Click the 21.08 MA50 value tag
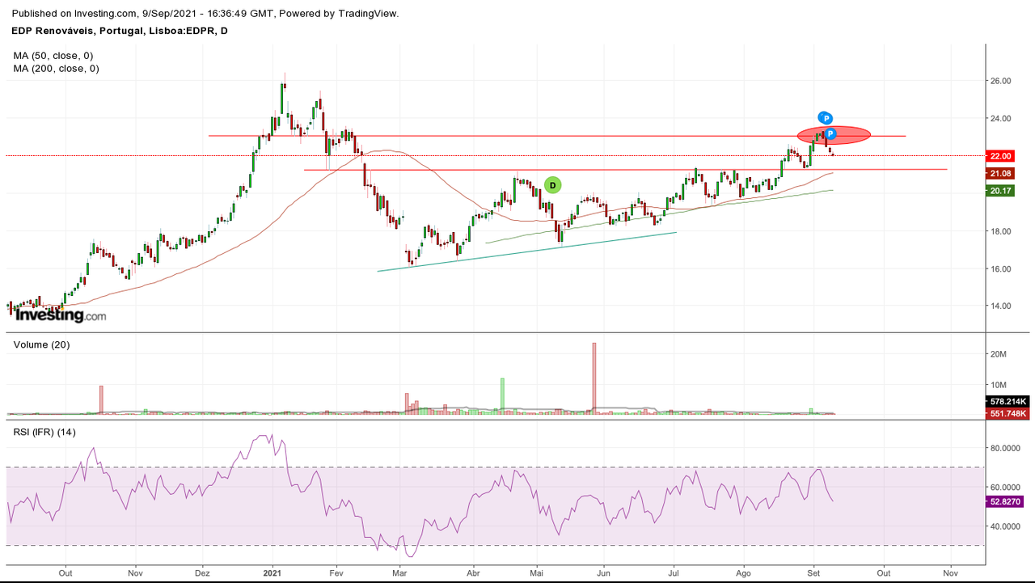Screen dimensions: 1035x583 coord(1000,174)
